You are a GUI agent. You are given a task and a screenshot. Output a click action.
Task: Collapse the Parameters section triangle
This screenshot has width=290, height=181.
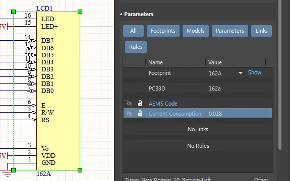tap(121, 14)
